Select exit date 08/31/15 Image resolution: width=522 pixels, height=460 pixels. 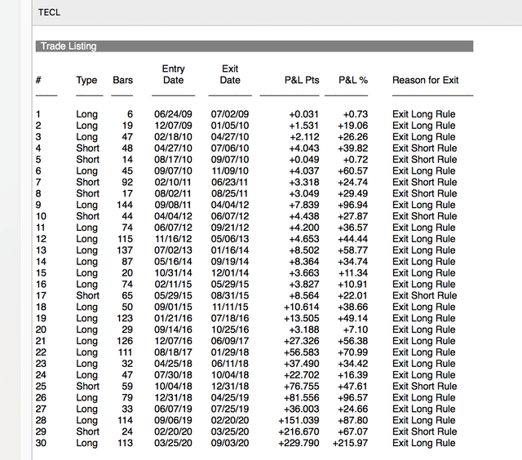click(230, 295)
